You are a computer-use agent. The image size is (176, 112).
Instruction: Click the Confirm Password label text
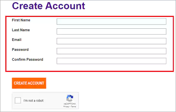tap(28, 59)
